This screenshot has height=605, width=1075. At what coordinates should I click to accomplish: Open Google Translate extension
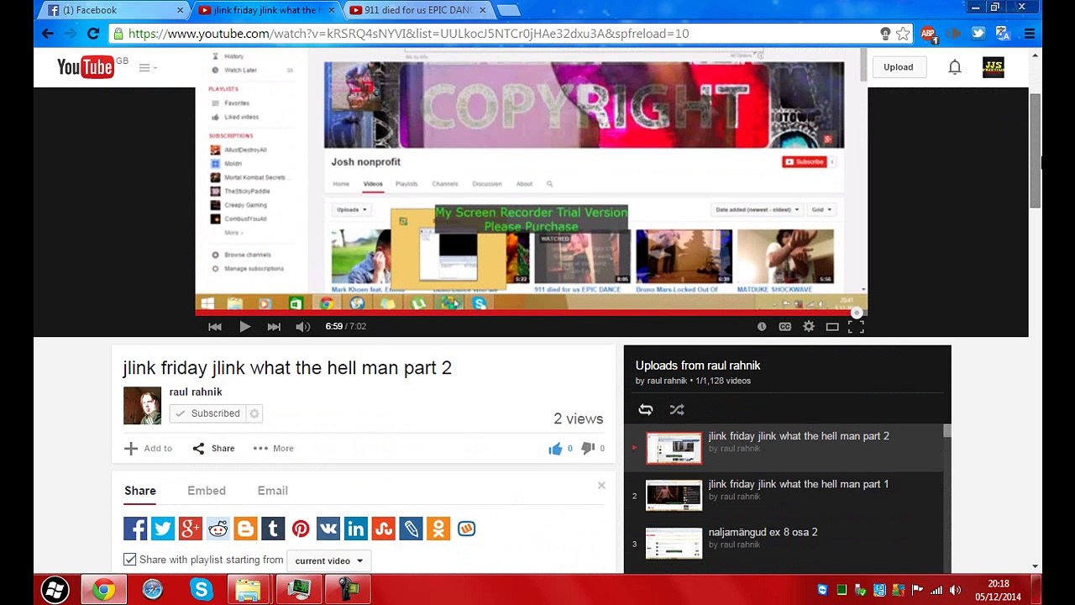[1003, 34]
